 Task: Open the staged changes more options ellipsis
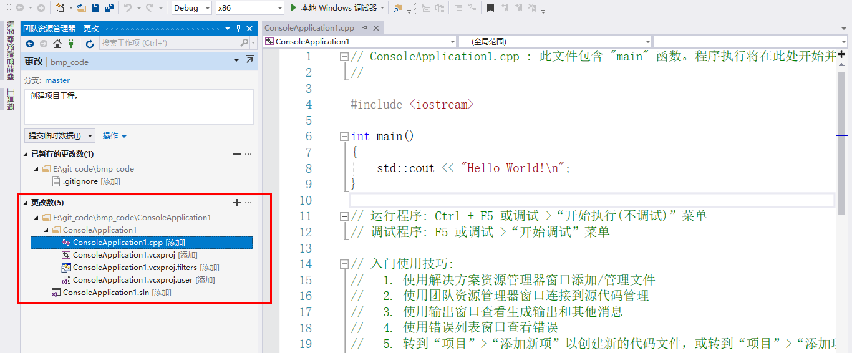[x=248, y=154]
